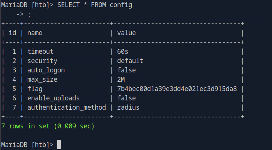Click the "value" column header
This screenshot has height=150, width=272.
point(126,33)
